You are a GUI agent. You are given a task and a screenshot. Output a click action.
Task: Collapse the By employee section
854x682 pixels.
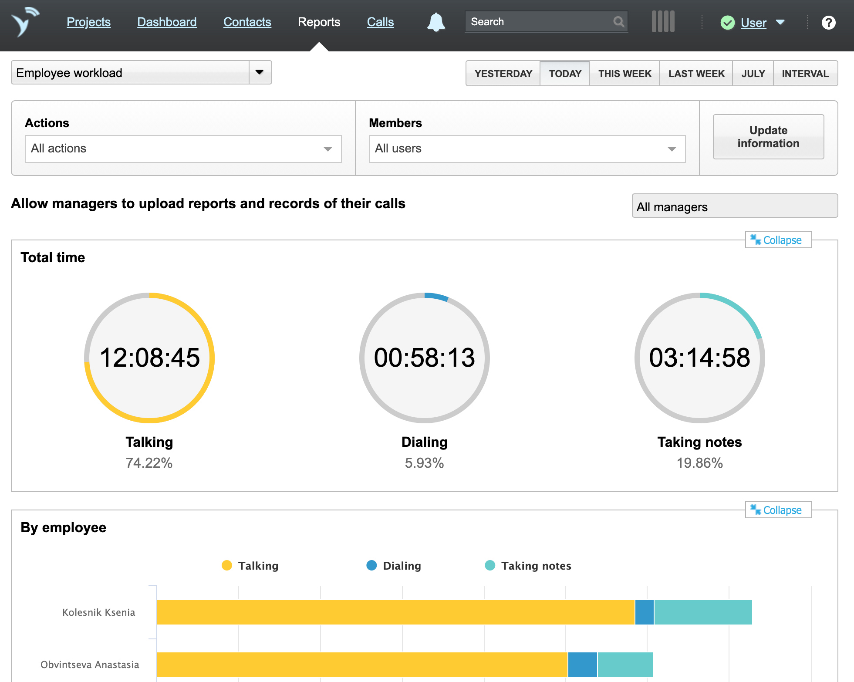778,510
